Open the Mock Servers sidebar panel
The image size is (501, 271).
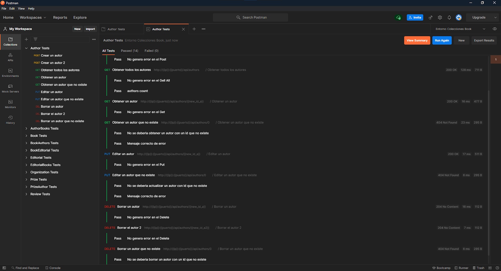(x=10, y=88)
